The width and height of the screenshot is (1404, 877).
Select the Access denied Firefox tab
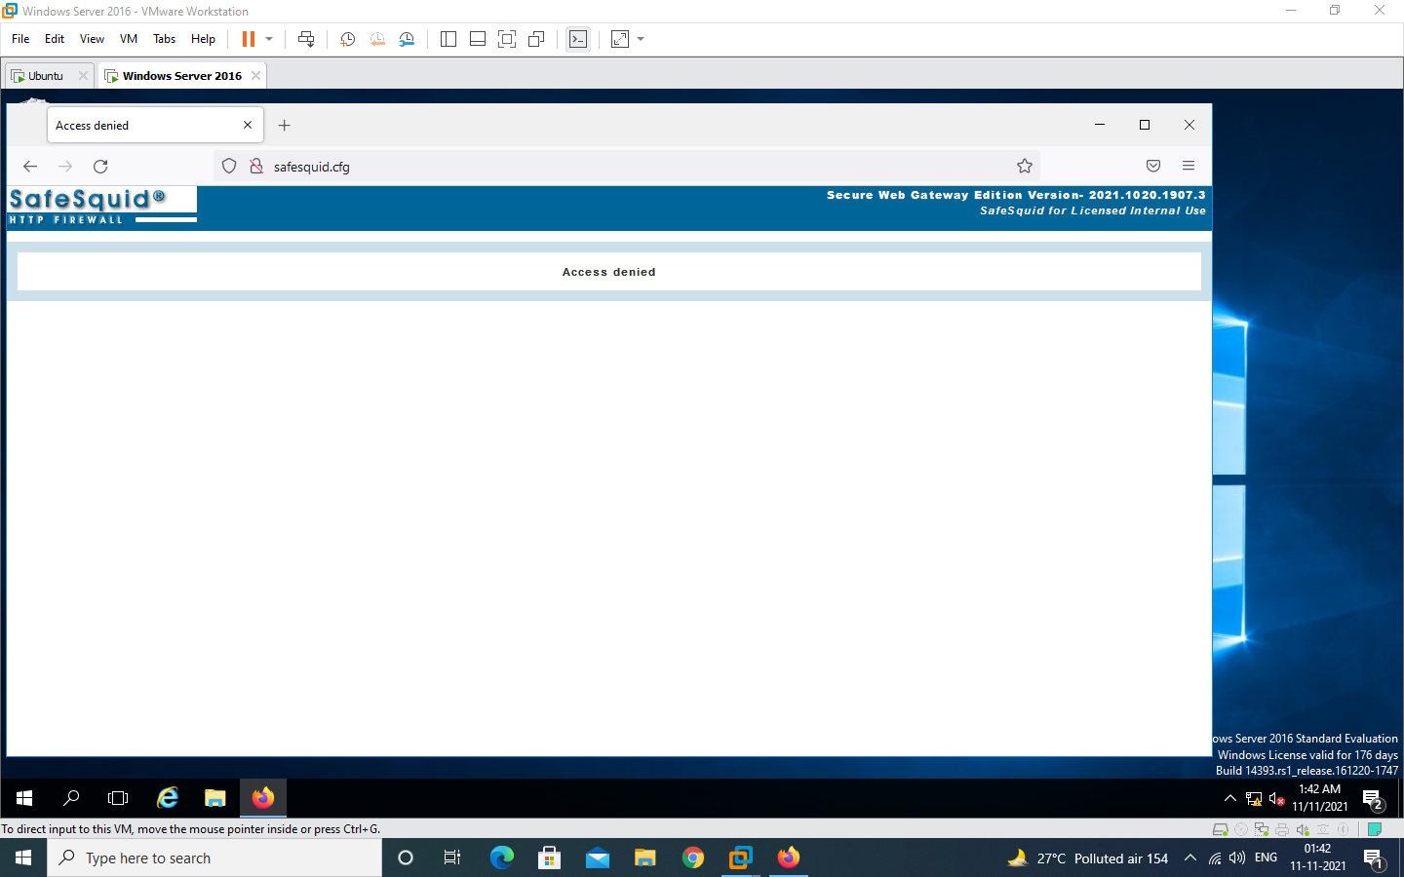(x=146, y=125)
